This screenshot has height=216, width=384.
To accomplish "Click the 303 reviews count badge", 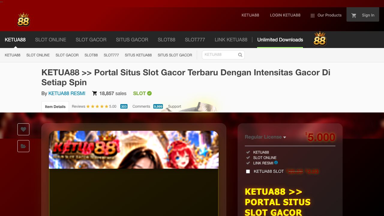I will pyautogui.click(x=124, y=106).
